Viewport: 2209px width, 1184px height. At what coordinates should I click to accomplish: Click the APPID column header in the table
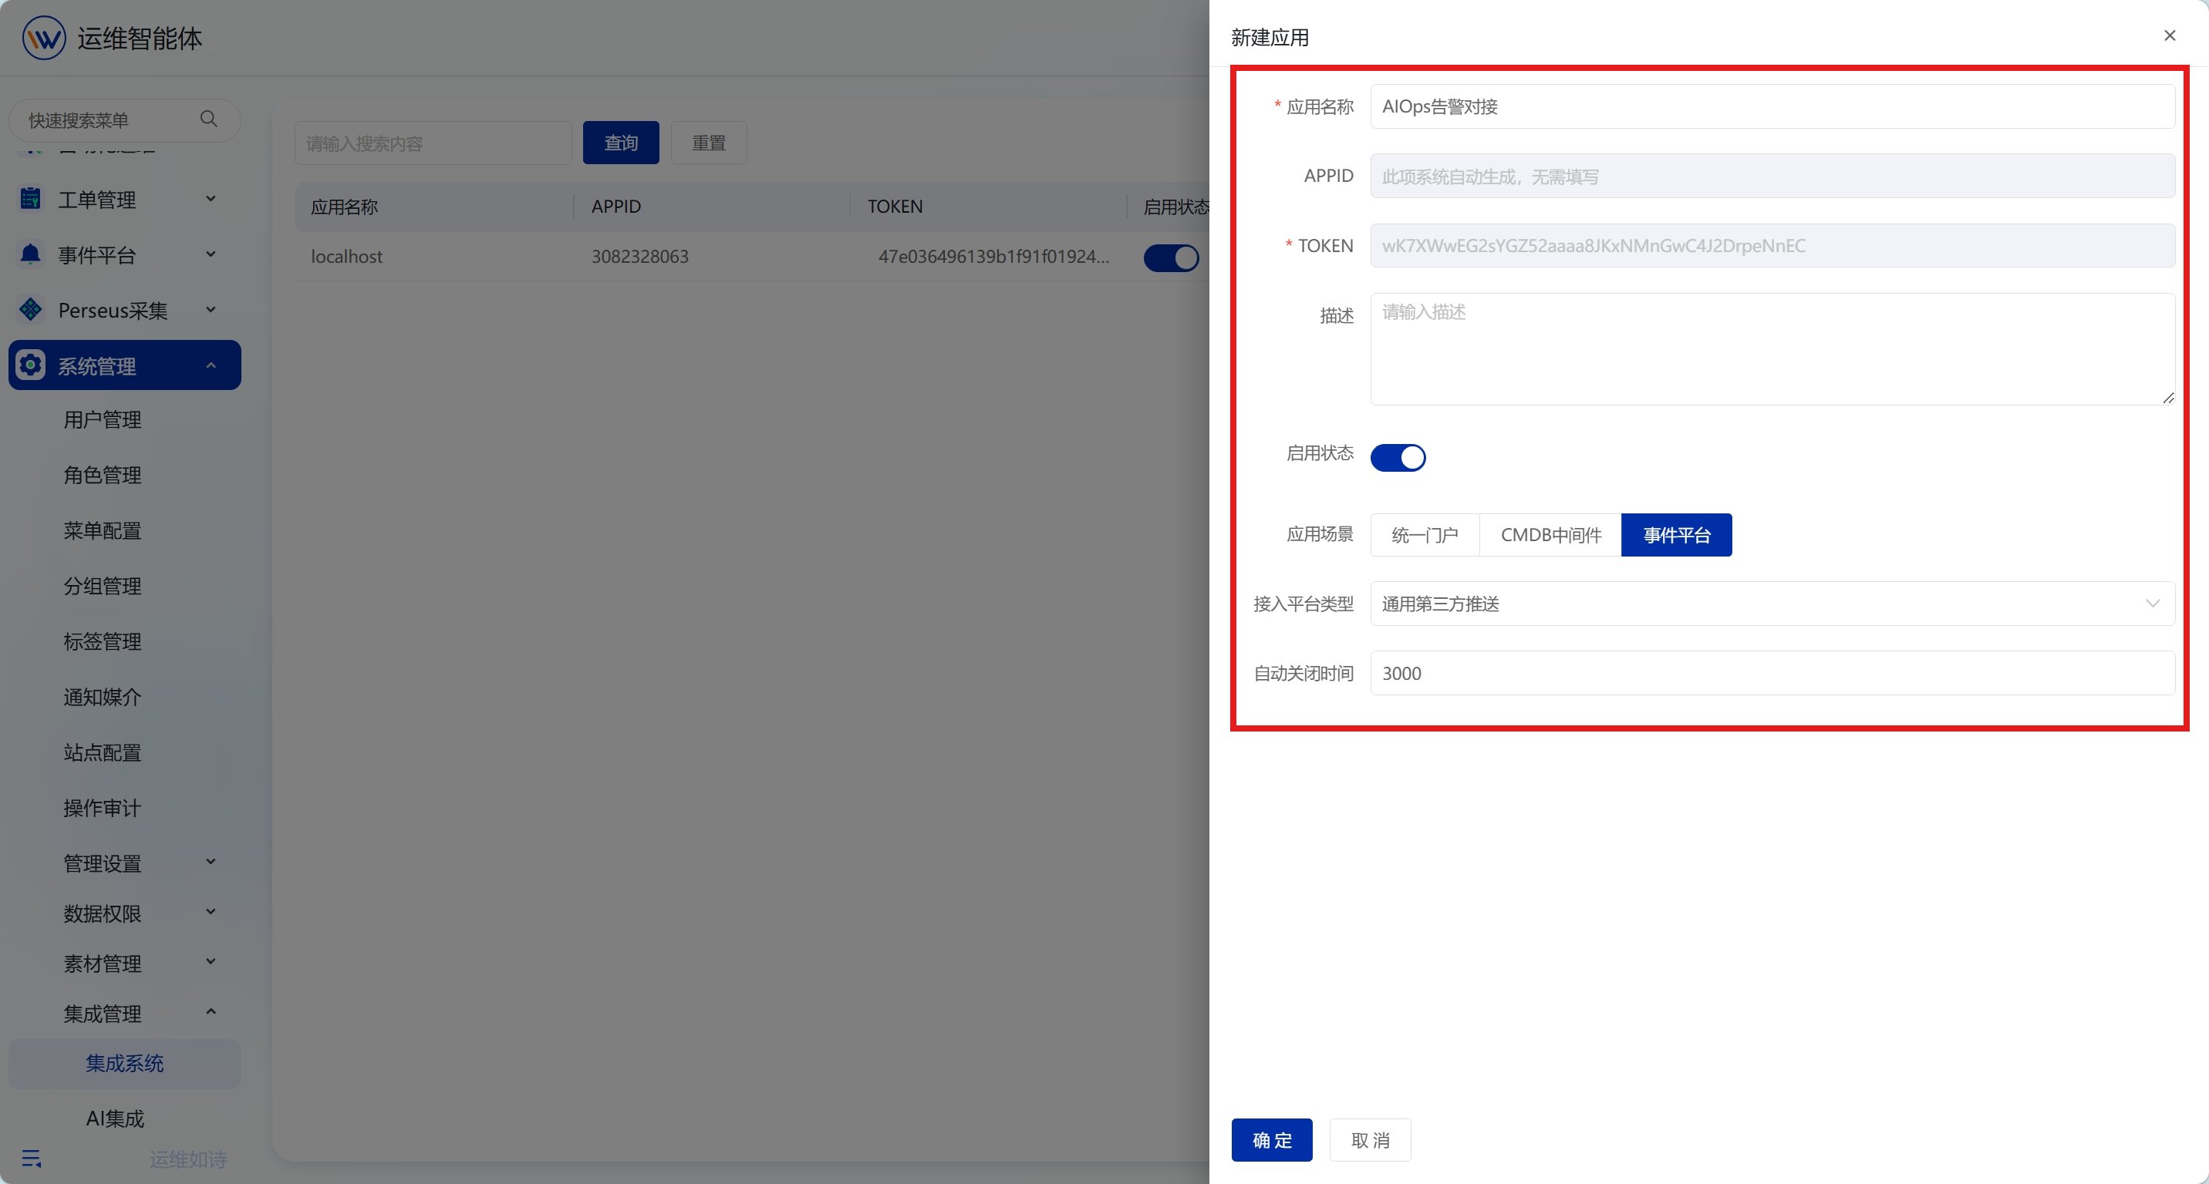pos(615,207)
